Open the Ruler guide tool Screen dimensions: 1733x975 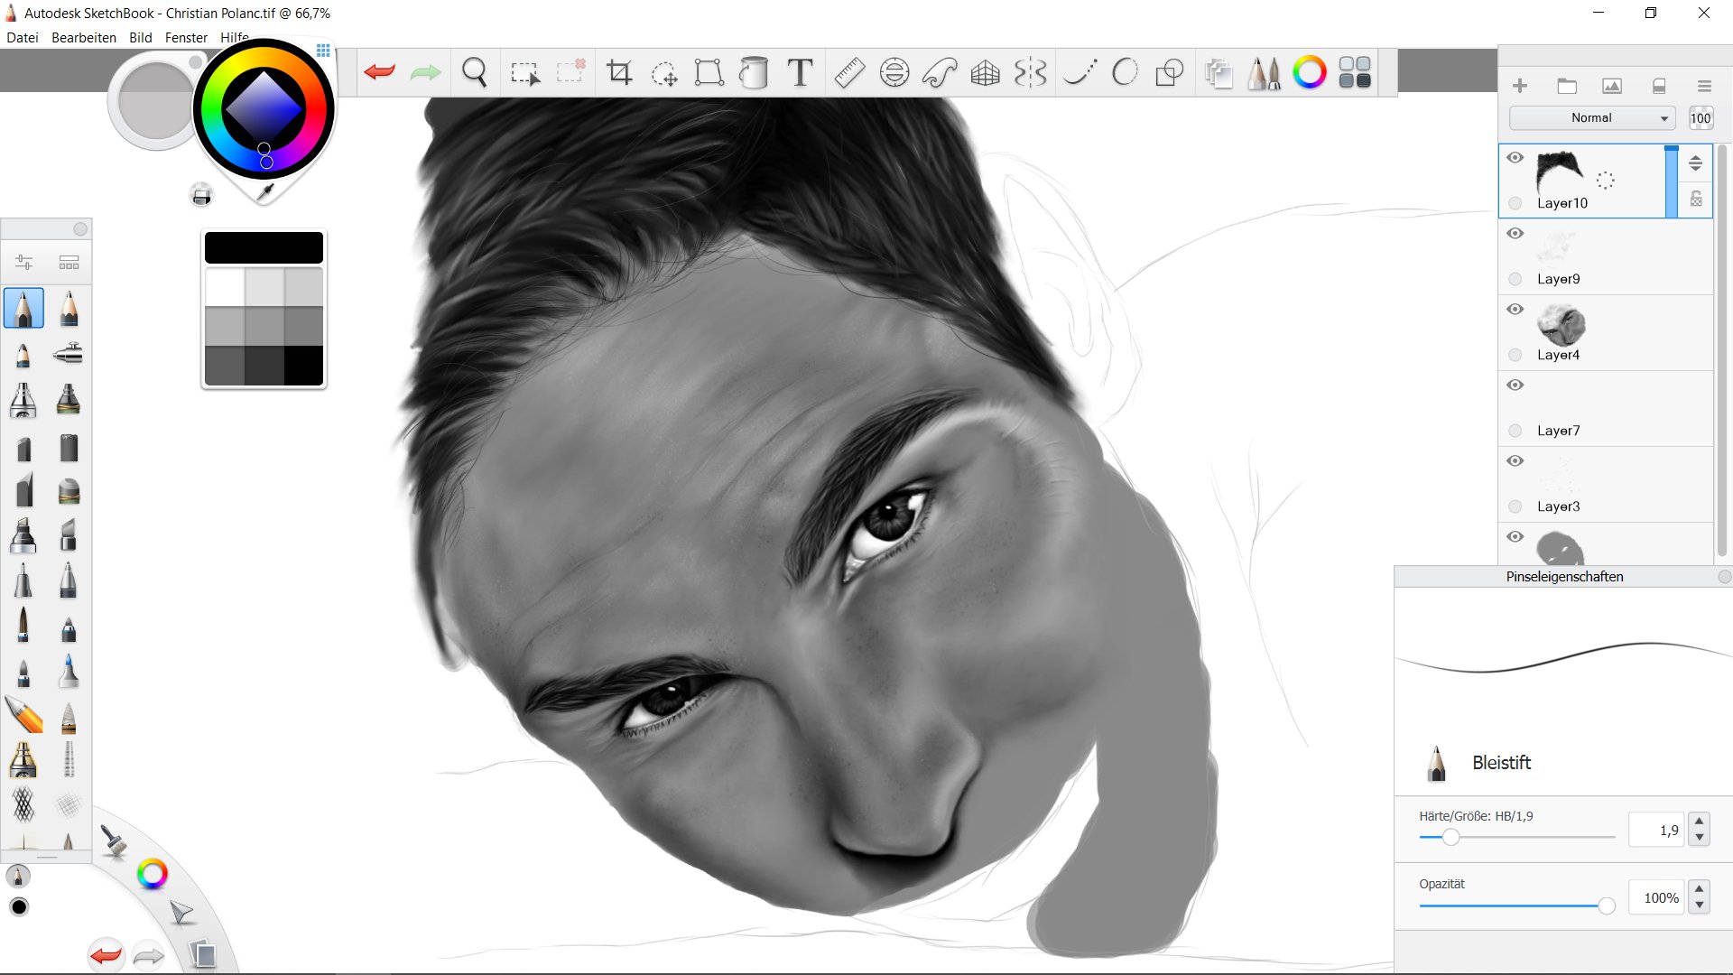pos(849,72)
